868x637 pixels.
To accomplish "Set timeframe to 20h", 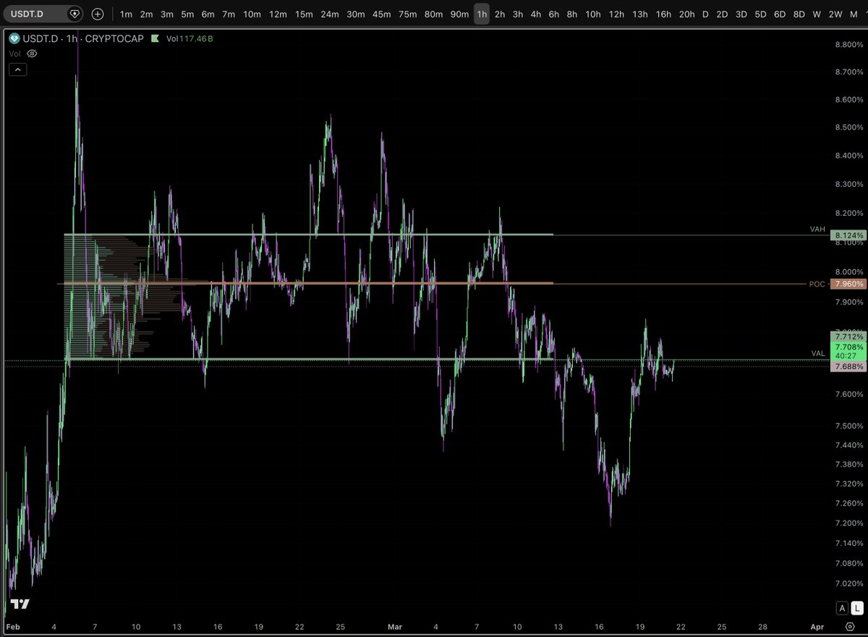I will [687, 14].
